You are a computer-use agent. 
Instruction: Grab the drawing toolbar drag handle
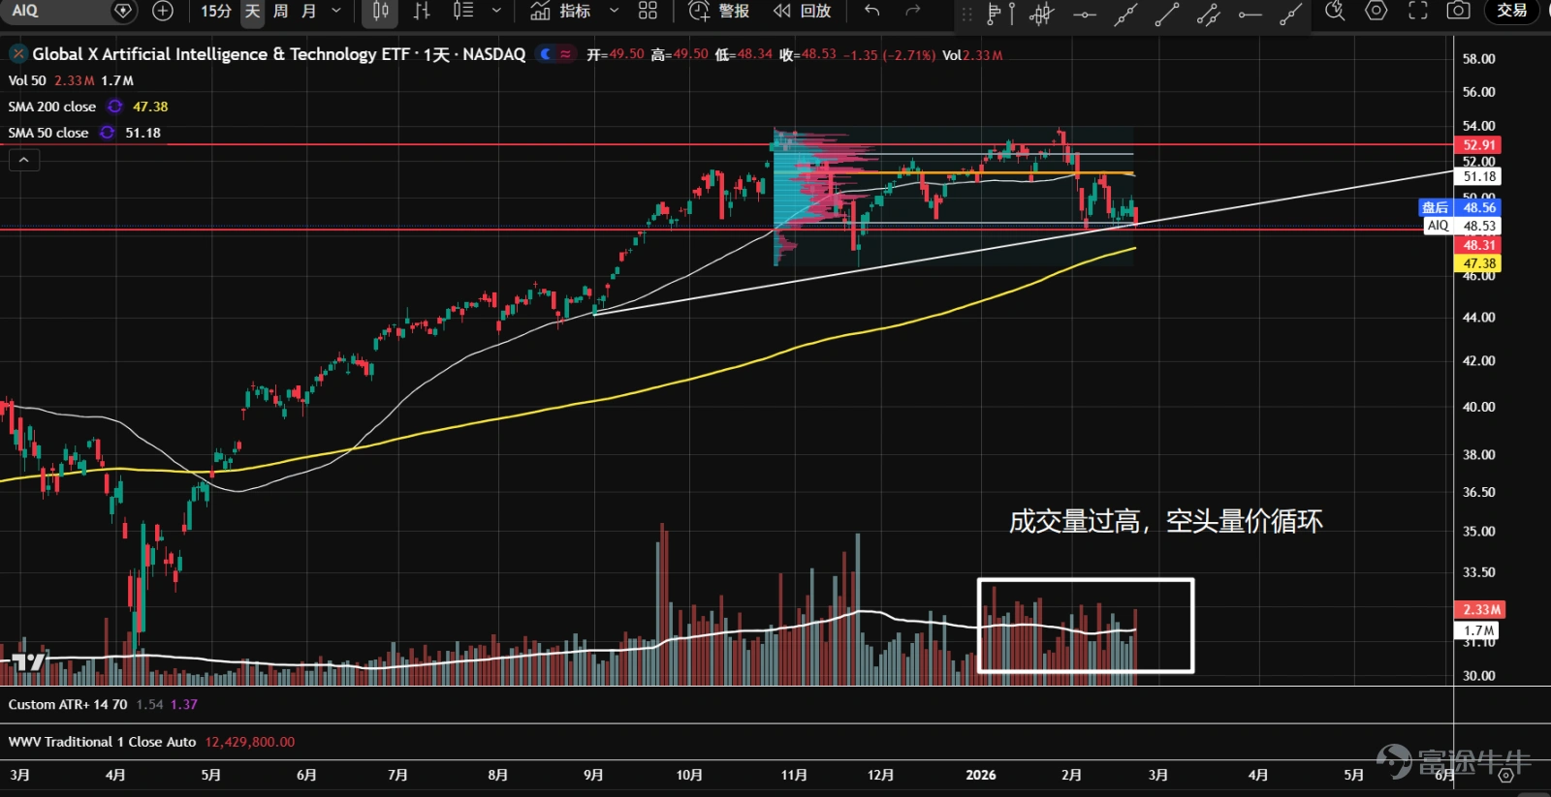(x=966, y=13)
